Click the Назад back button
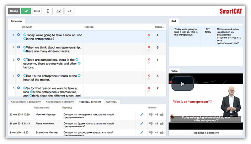Viewport: 251px width, 144px height. (x=14, y=11)
